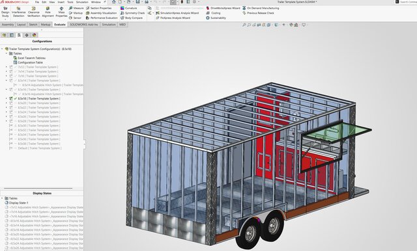Expand the 8.5x18 configuration node
The image size is (417, 251).
tap(7, 98)
